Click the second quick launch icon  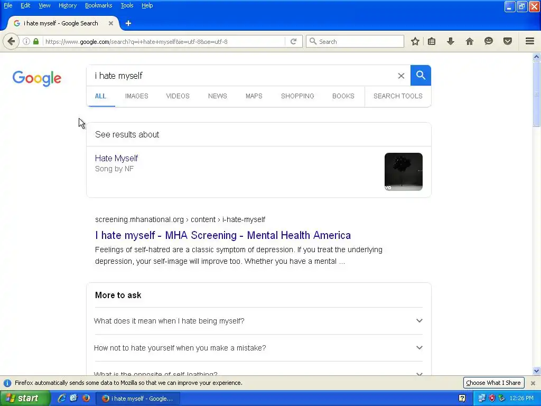(74, 398)
